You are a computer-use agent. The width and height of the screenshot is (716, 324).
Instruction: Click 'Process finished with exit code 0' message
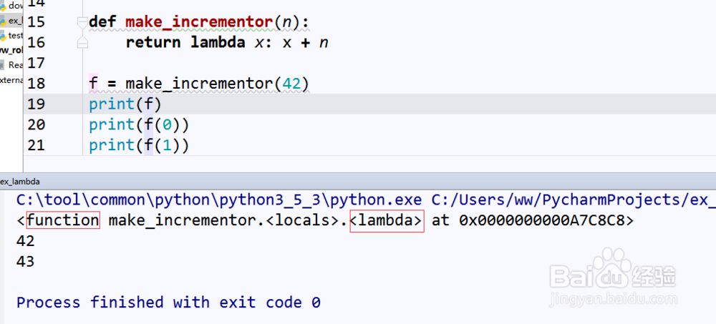pos(168,303)
